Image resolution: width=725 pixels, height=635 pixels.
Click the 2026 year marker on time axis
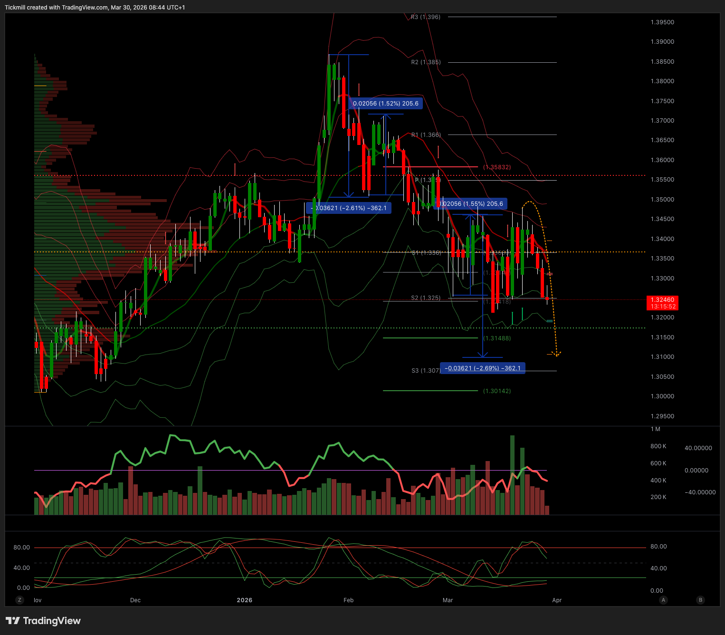point(245,600)
